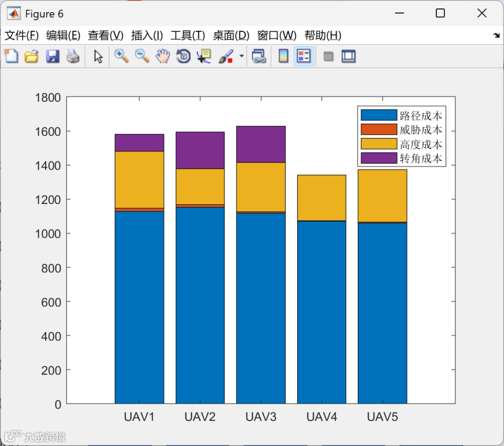Viewport: 504px width, 446px height.
Task: Select the Zoom Out magnifier tool
Action: click(142, 56)
